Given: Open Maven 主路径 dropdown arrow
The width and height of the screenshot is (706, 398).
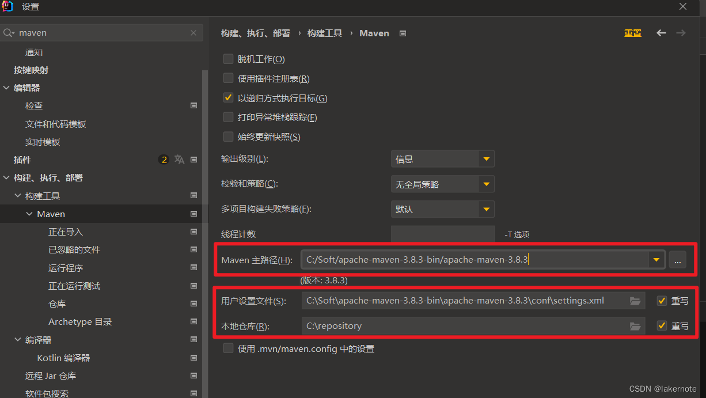Looking at the screenshot, I should [656, 260].
